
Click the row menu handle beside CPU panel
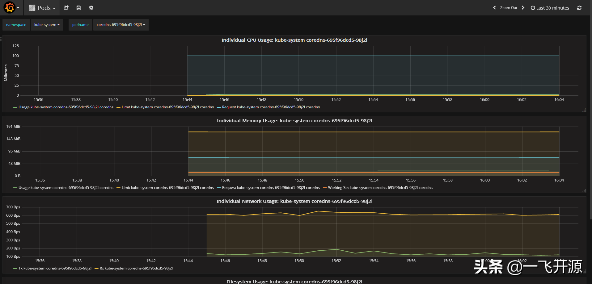[x=1, y=39]
